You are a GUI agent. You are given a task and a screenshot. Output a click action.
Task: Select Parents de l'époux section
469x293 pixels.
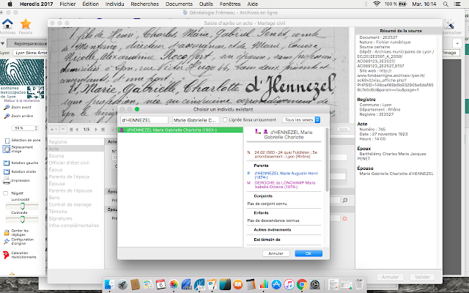[x=70, y=177]
